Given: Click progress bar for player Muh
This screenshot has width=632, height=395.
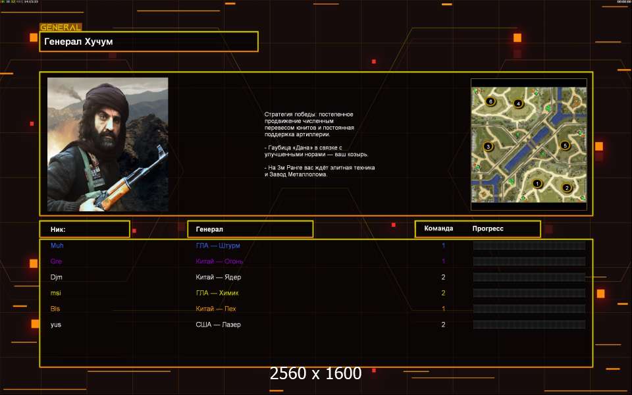Looking at the screenshot, I should pyautogui.click(x=529, y=246).
